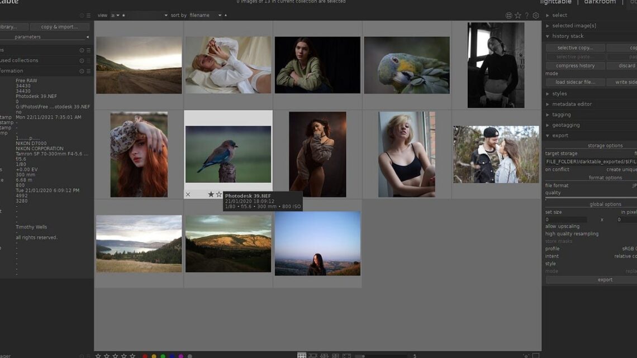Screen dimensions: 637x358
Task: Select the red-haired woman with hat thumbnail
Action: 139,154
